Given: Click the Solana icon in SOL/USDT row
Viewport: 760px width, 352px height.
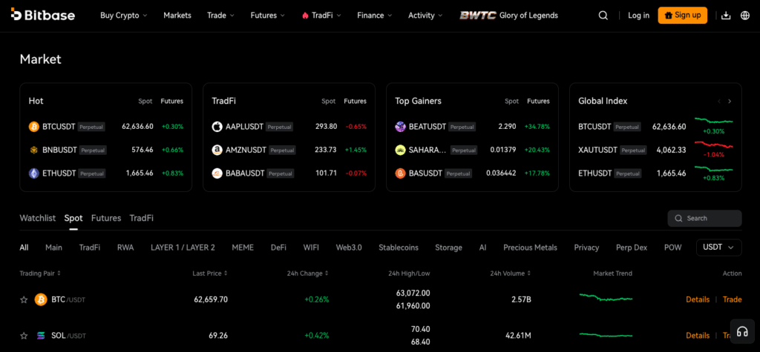Looking at the screenshot, I should tap(41, 336).
